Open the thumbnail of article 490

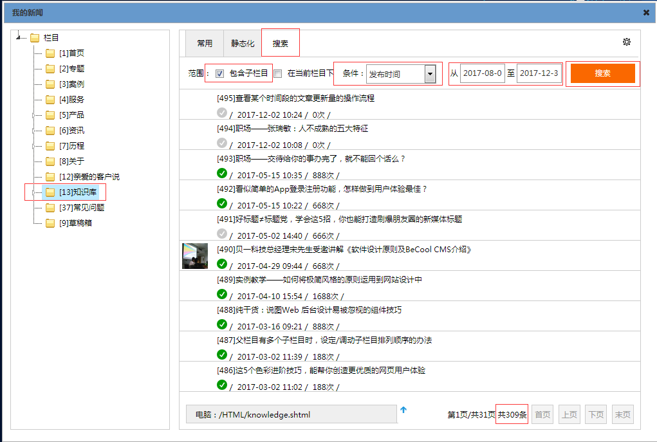195,256
